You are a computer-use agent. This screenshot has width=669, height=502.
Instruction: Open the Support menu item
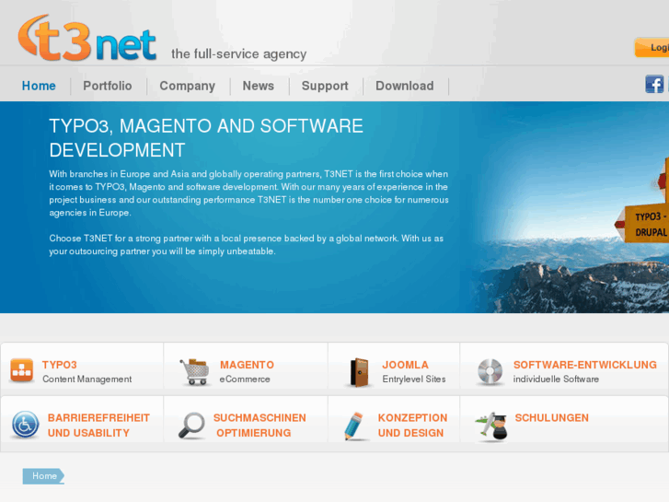click(325, 86)
